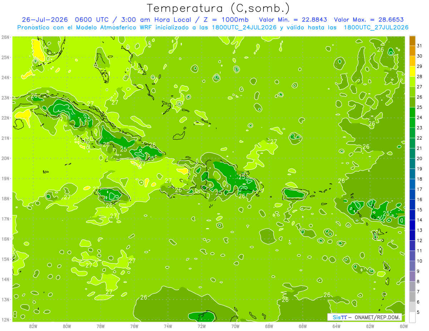Click the longitude axis label '78W'
Image resolution: width=429 pixels, height=331 pixels.
click(x=101, y=326)
